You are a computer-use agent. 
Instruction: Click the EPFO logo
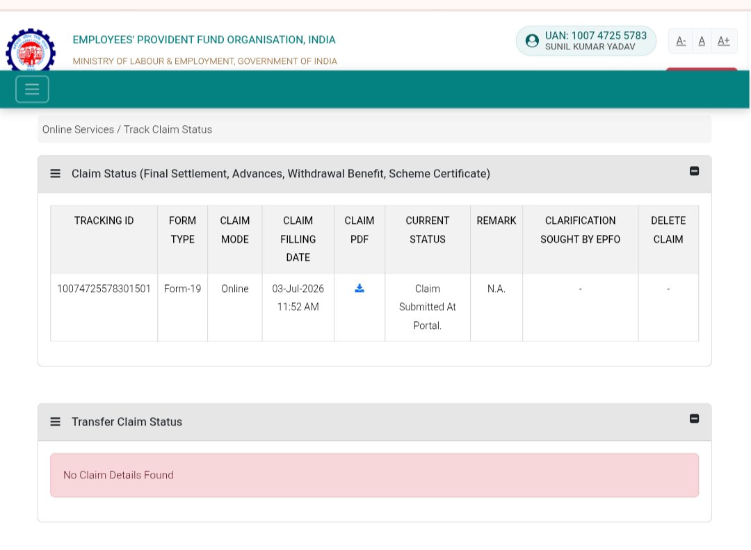31,50
